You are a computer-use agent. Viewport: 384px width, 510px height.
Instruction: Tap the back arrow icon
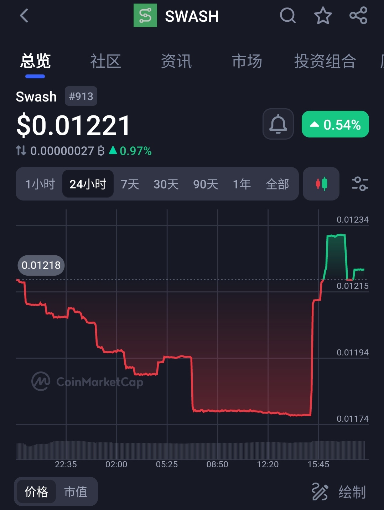24,16
